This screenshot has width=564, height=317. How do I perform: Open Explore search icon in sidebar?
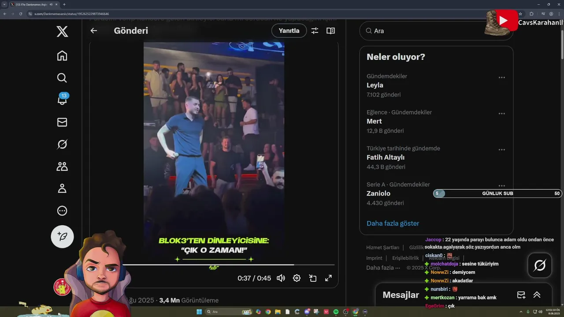pos(62,78)
